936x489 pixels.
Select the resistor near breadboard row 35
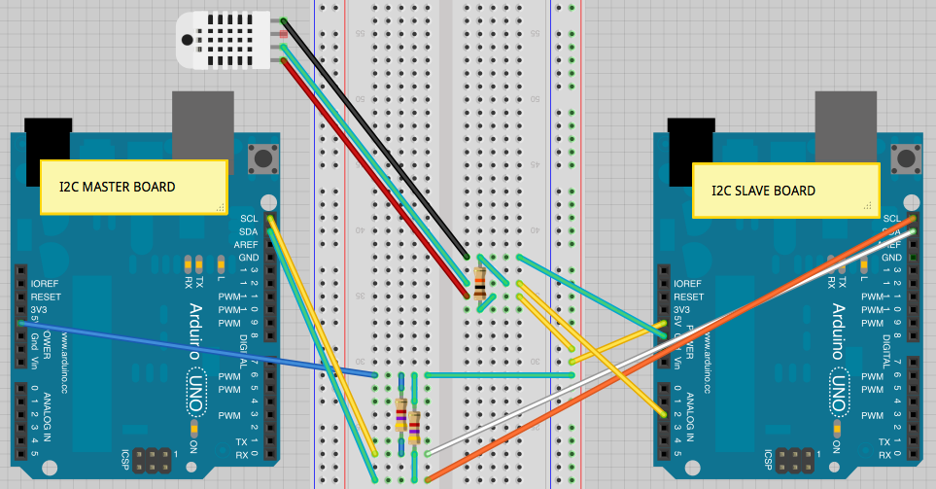[479, 283]
